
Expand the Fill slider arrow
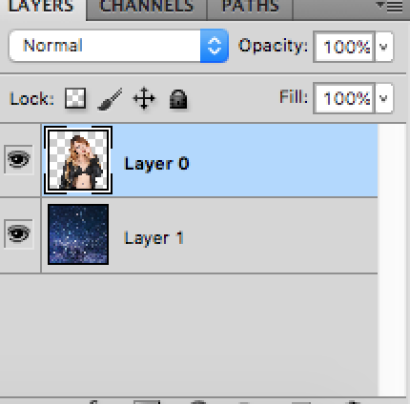click(384, 98)
